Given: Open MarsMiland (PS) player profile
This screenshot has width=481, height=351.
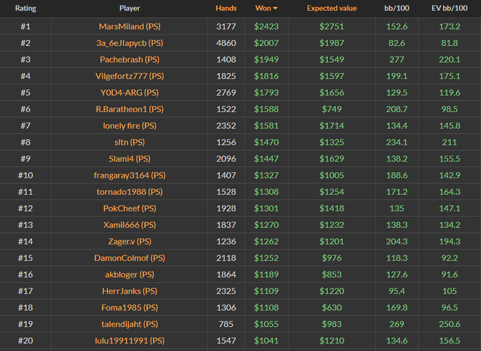Looking at the screenshot, I should pyautogui.click(x=129, y=27).
